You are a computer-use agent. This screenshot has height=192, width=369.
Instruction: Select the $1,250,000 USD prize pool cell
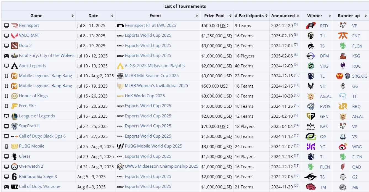216,36
